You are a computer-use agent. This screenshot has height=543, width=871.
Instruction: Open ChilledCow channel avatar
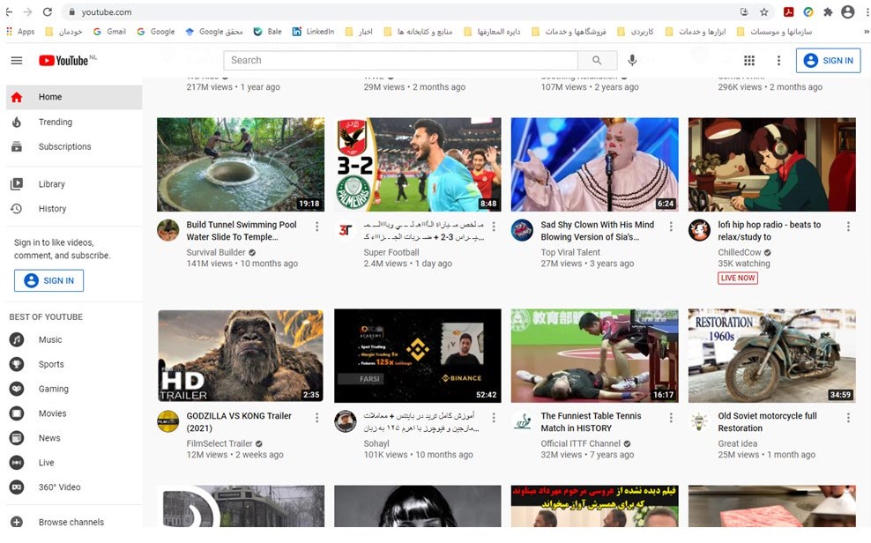[699, 230]
